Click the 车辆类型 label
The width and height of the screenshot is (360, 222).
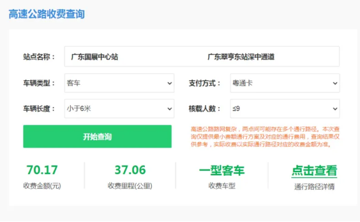point(39,83)
